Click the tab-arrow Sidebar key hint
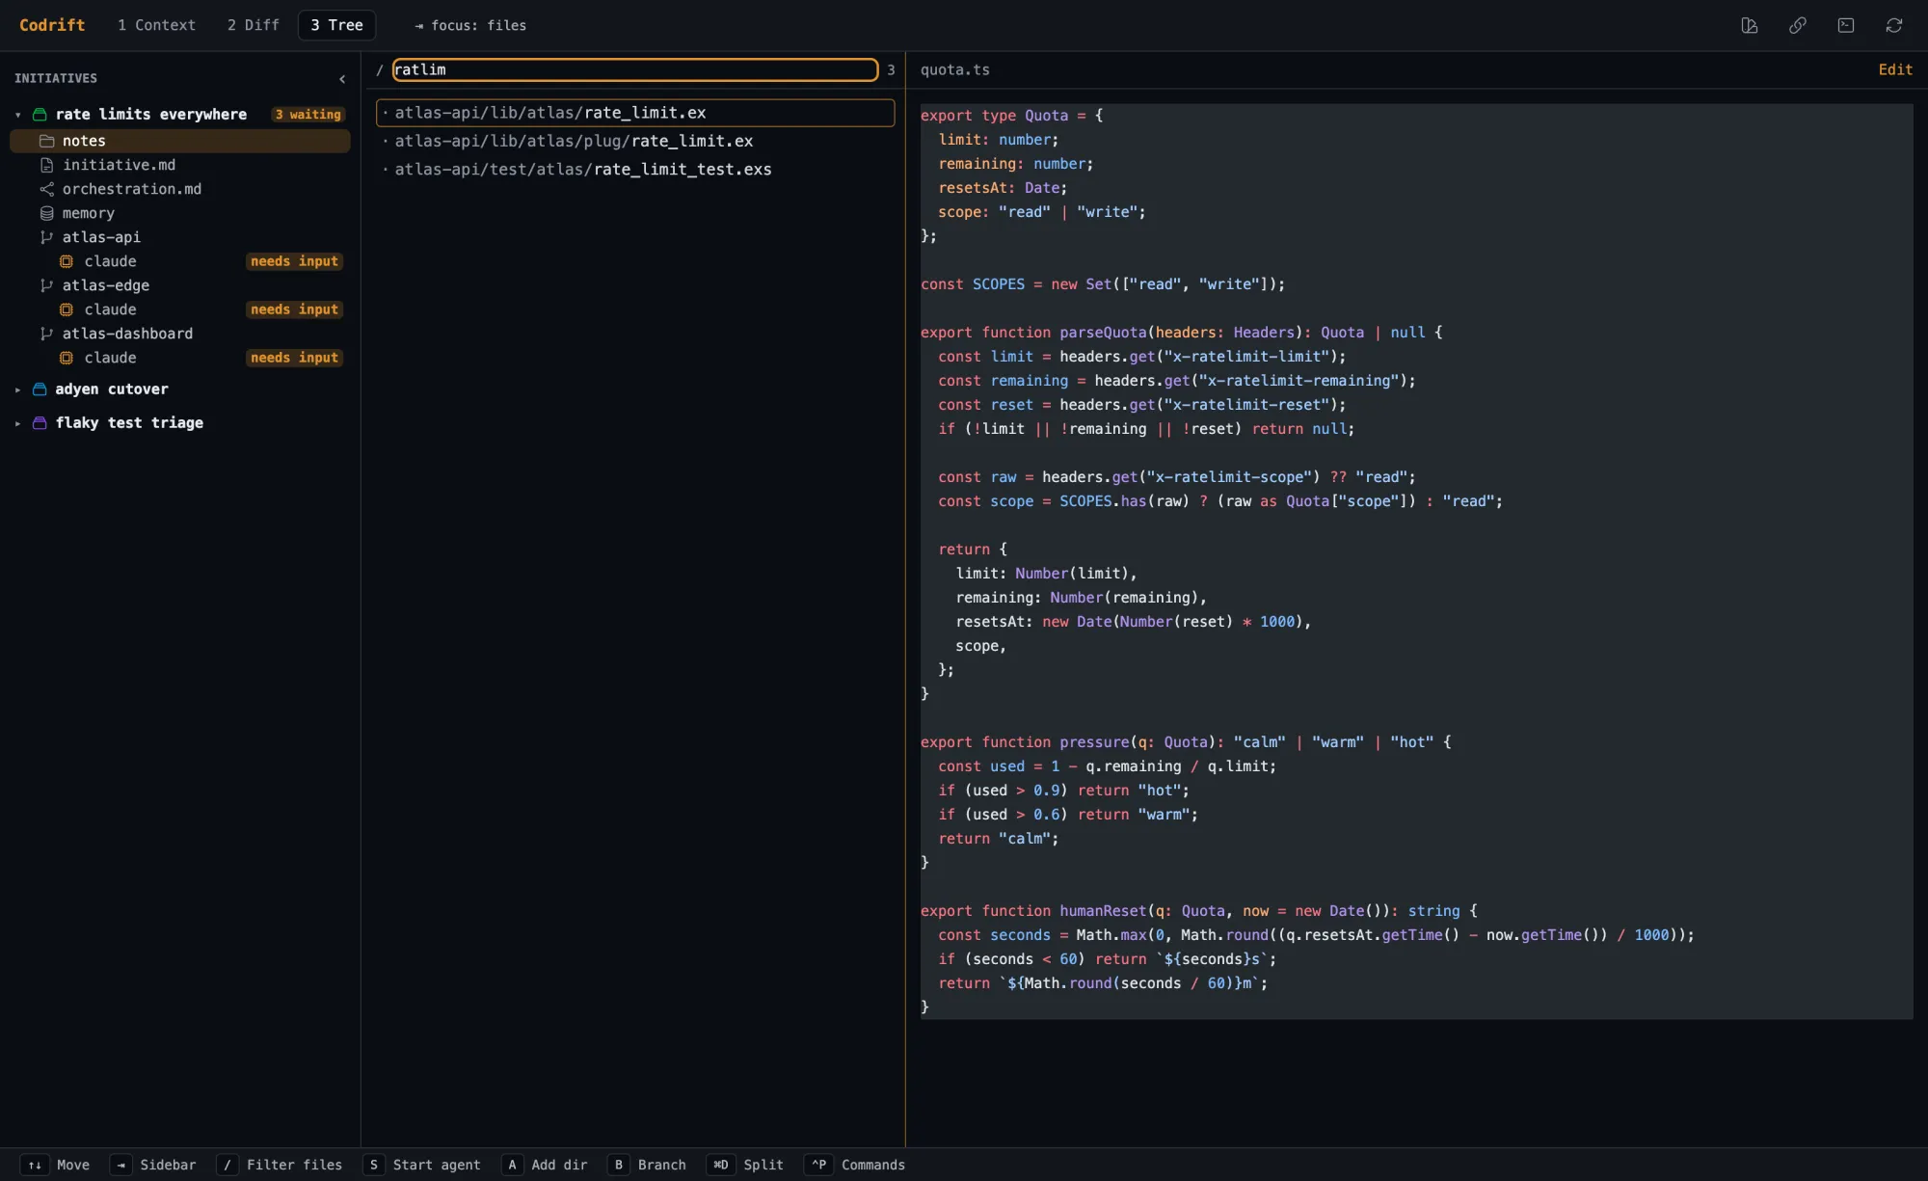The image size is (1928, 1181). pyautogui.click(x=121, y=1165)
